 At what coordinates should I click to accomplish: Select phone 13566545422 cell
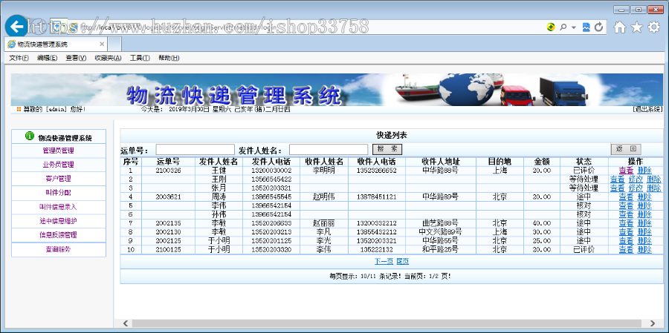(x=271, y=179)
